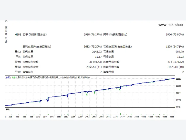Click the 手数 label in the lower chart
The image size is (186, 140).
(x=8, y=109)
